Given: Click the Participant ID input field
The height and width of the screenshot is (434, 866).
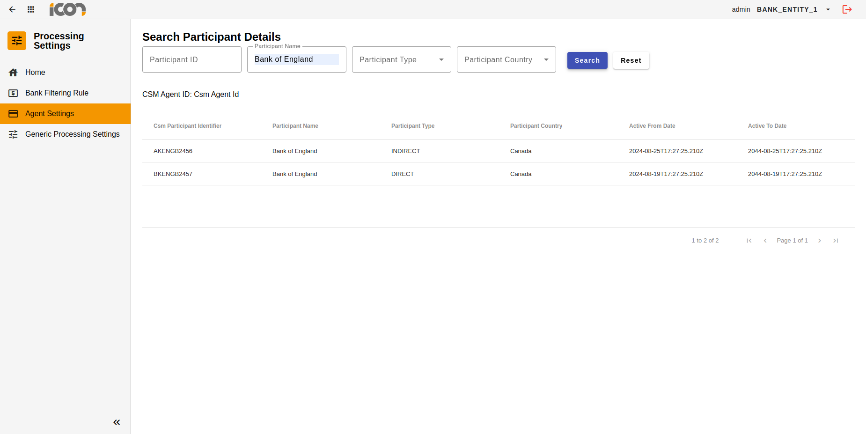Looking at the screenshot, I should (x=191, y=59).
